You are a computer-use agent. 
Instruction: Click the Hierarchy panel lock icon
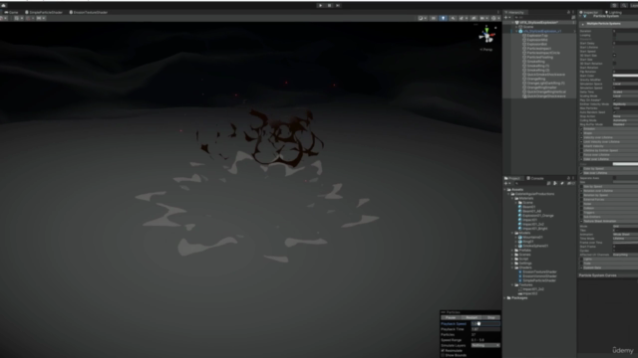(569, 12)
